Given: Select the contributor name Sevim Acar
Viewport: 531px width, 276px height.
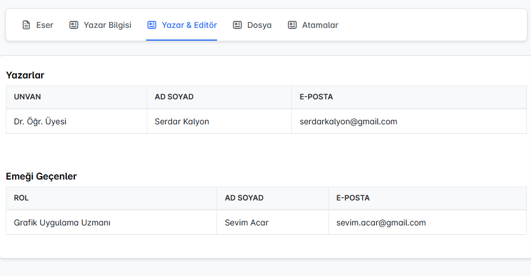Looking at the screenshot, I should [x=247, y=223].
